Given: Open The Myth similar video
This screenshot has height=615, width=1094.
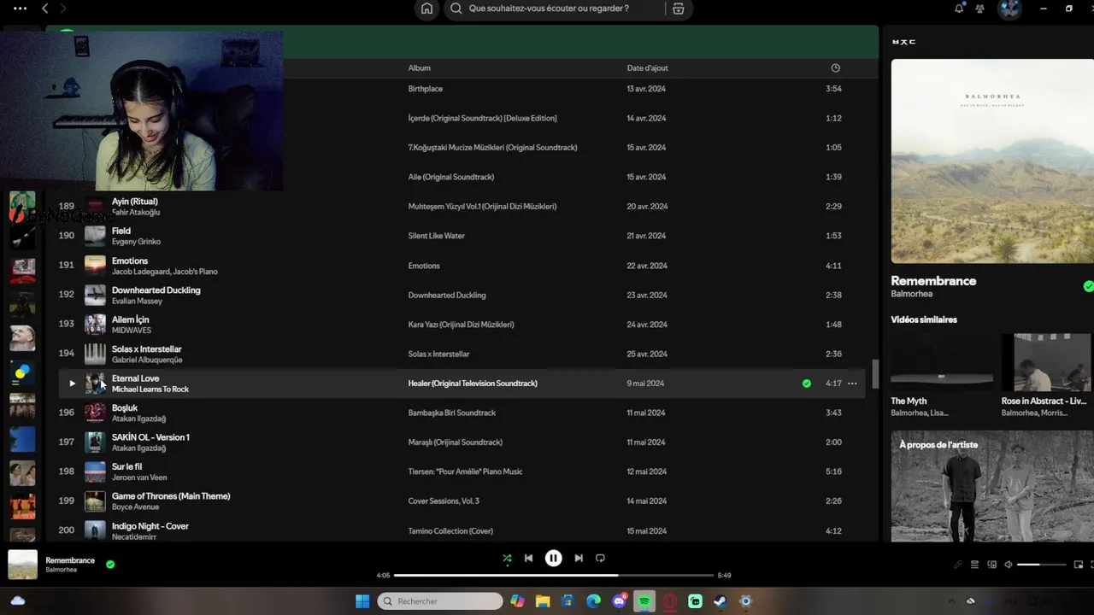Looking at the screenshot, I should (x=941, y=375).
